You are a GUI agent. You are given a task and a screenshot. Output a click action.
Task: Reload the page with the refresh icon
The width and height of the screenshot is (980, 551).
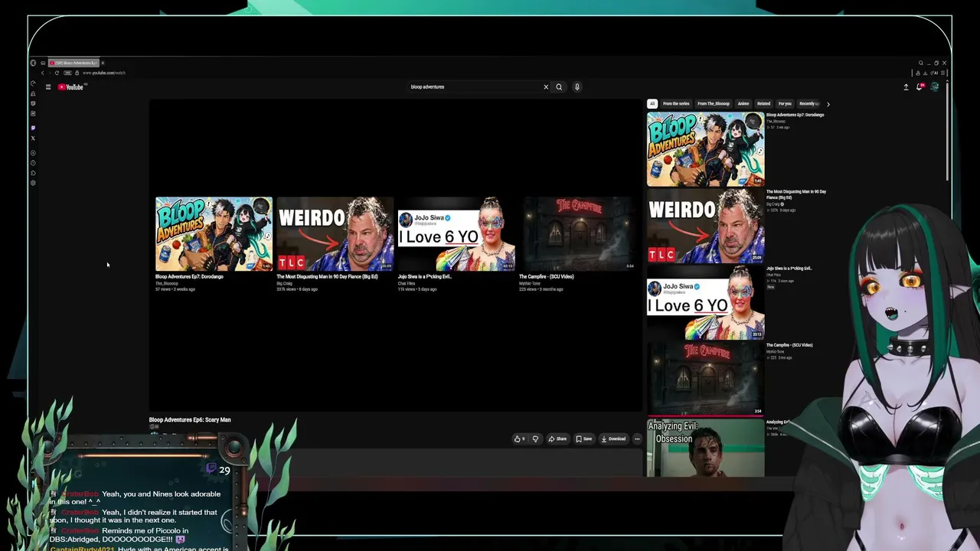[57, 73]
